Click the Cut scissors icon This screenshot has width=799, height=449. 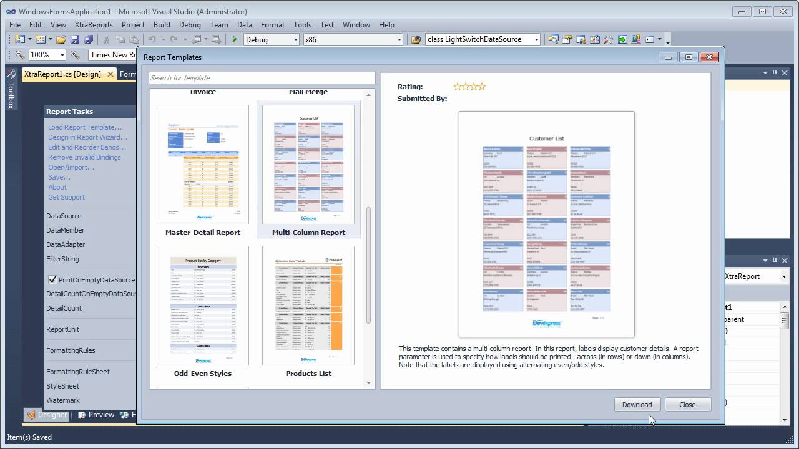pos(107,39)
